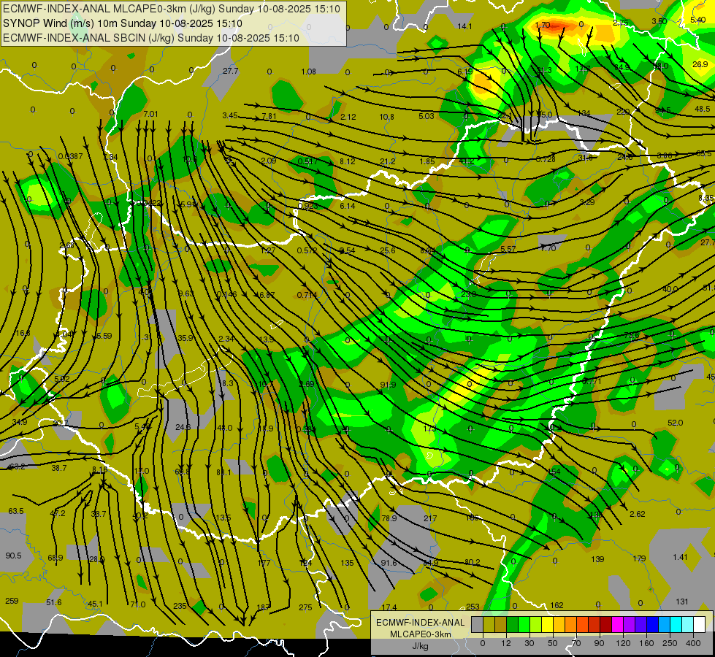
Task: Select the 35.9 data value
Action: tap(186, 338)
